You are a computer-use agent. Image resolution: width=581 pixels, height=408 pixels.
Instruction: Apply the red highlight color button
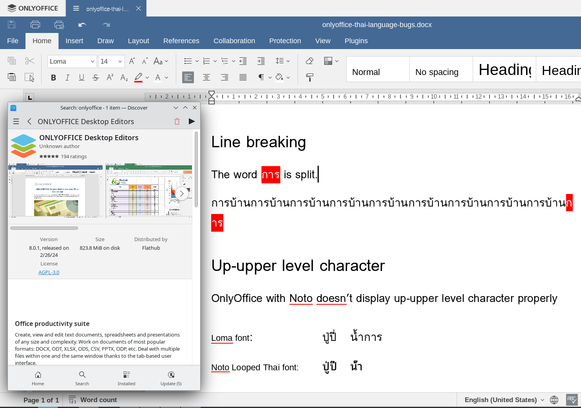pyautogui.click(x=138, y=77)
